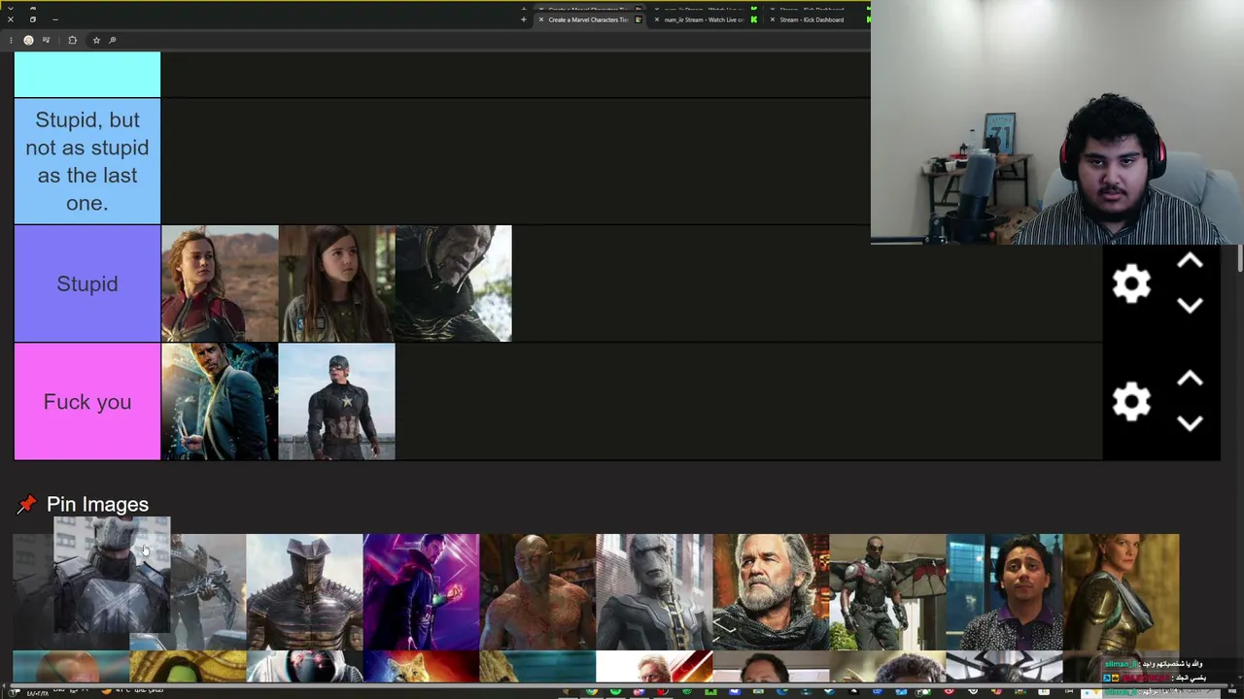1244x699 pixels.
Task: Select the dark hooded alien thumbnail in Stupid tier
Action: click(x=454, y=283)
